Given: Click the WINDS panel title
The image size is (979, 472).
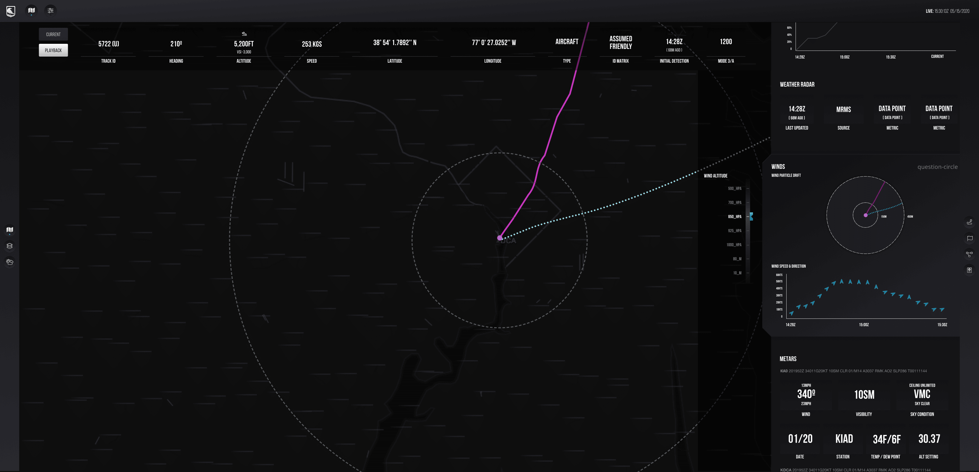Looking at the screenshot, I should click(778, 167).
